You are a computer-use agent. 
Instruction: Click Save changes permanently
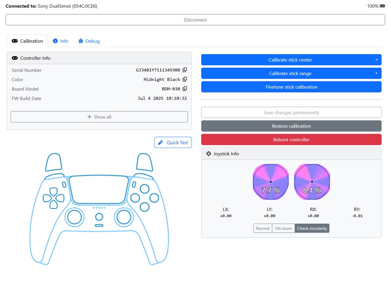(291, 113)
